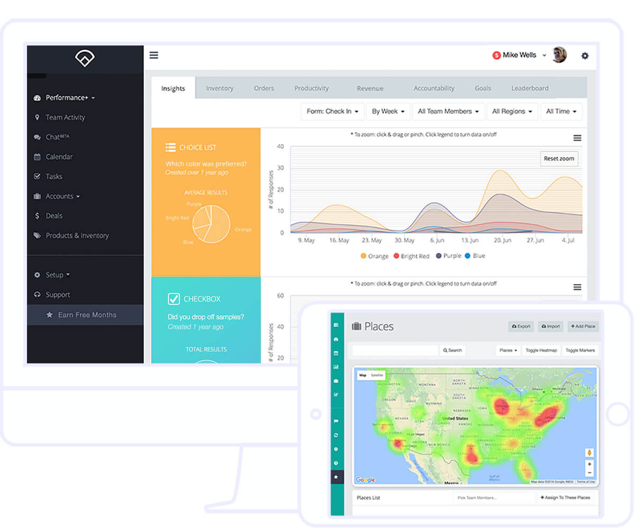Open the By Week dropdown
This screenshot has width=635, height=529.
[388, 112]
